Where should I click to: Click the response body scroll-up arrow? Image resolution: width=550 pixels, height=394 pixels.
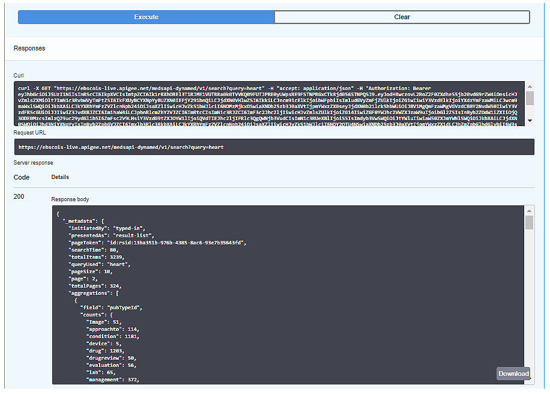pyautogui.click(x=529, y=210)
